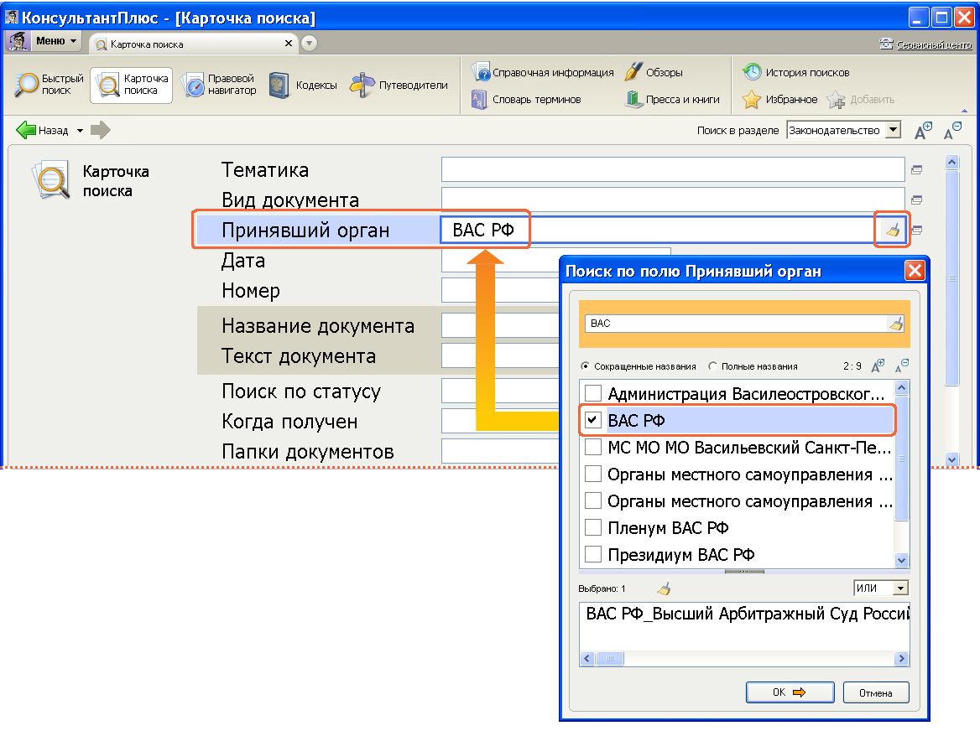Viewport: 980px width, 731px height.
Task: Click the dialog list vertical scrollbar thumb
Action: [901, 459]
